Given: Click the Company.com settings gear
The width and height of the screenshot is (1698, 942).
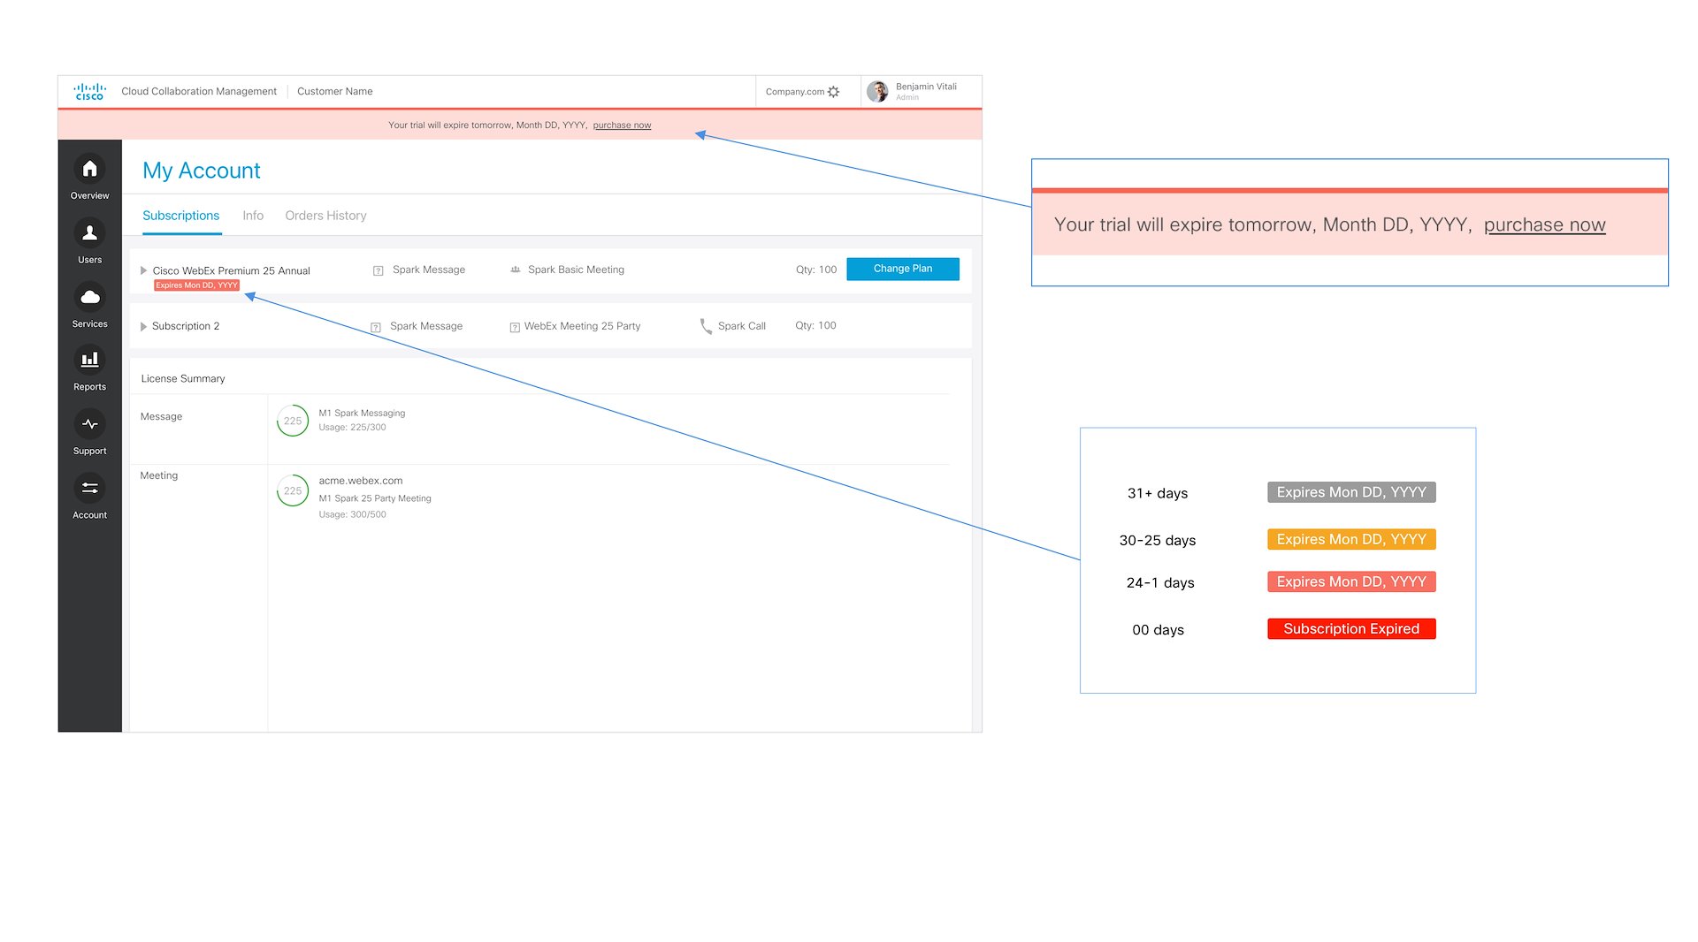Looking at the screenshot, I should (833, 92).
